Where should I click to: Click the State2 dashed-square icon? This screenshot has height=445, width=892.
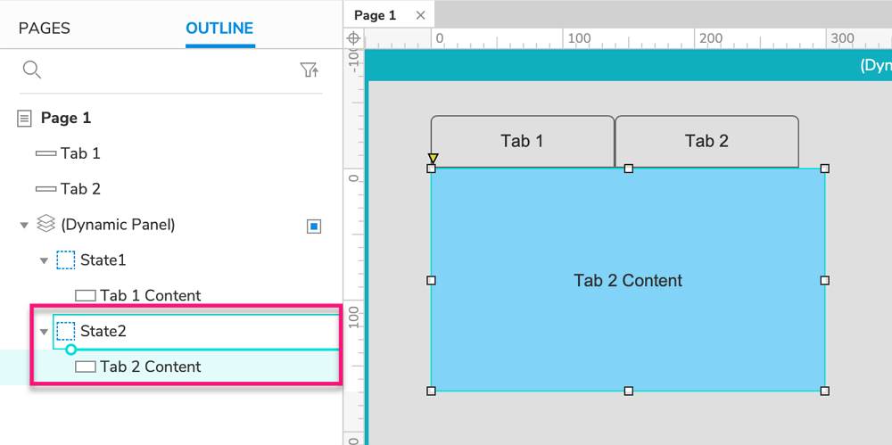click(65, 331)
